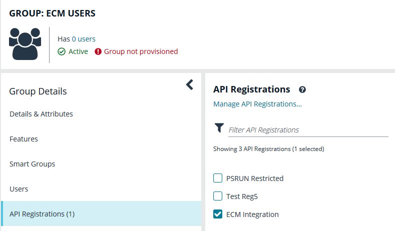
Task: Click the group users avatar icon
Action: coord(25,44)
